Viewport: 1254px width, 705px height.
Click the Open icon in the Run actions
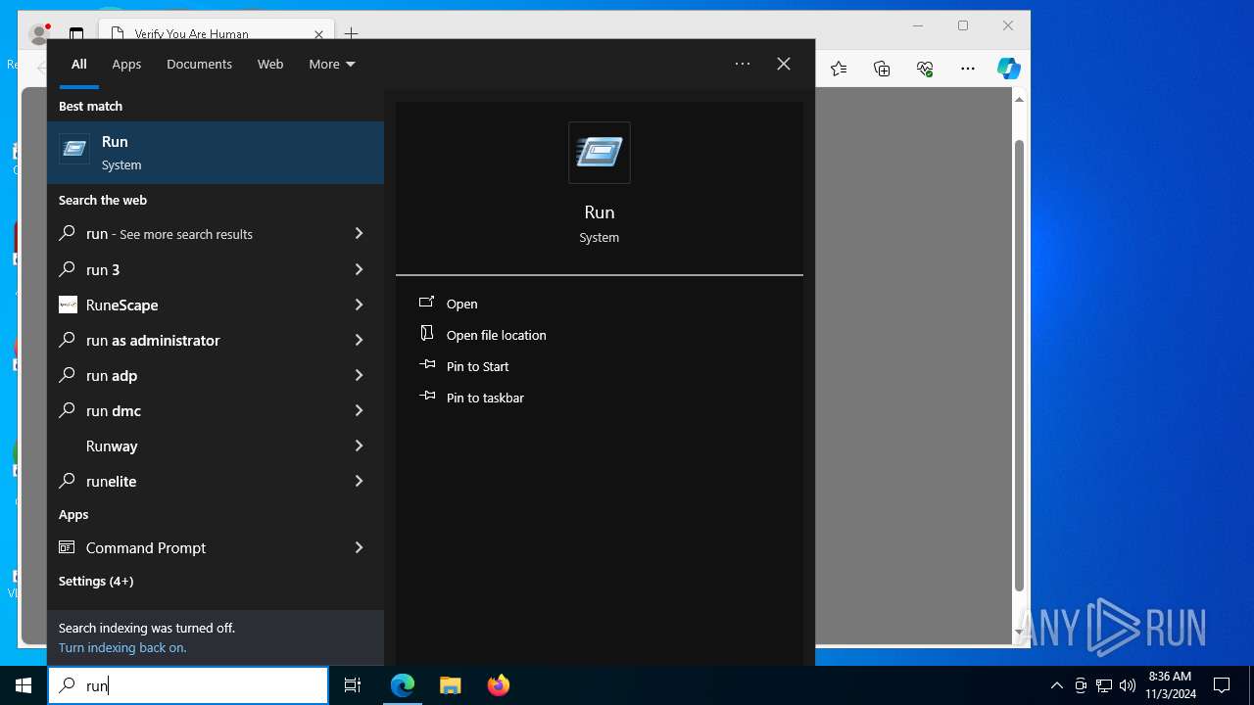coord(427,303)
